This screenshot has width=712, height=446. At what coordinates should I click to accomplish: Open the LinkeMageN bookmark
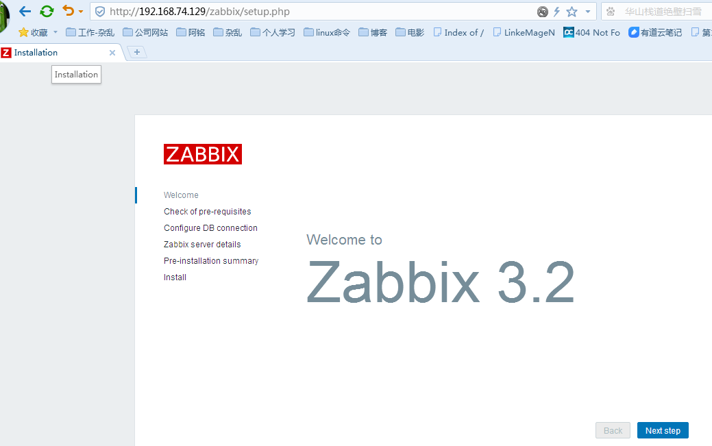pos(524,33)
